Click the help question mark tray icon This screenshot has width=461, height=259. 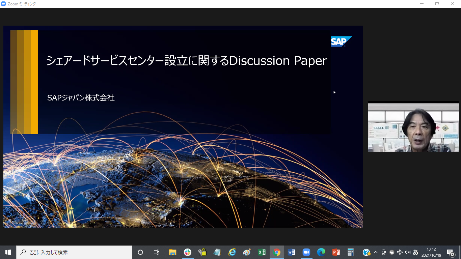pyautogui.click(x=367, y=252)
